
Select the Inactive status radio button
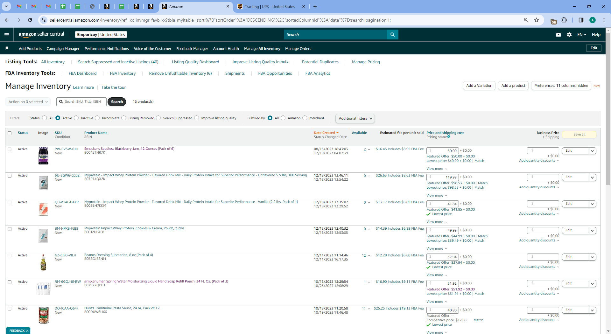(x=76, y=118)
